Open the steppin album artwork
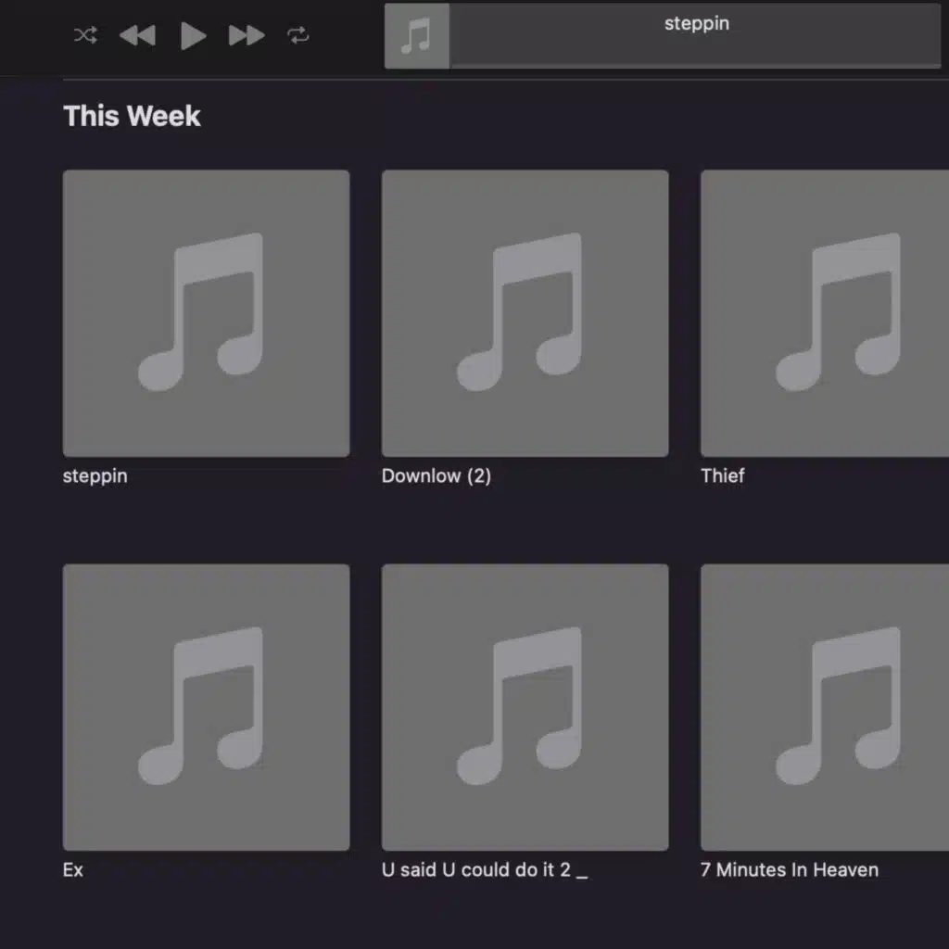 tap(207, 313)
